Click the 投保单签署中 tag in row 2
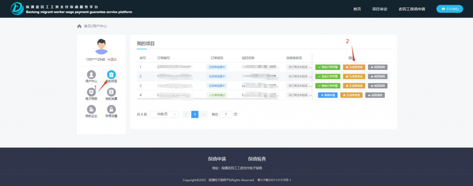 (217, 76)
